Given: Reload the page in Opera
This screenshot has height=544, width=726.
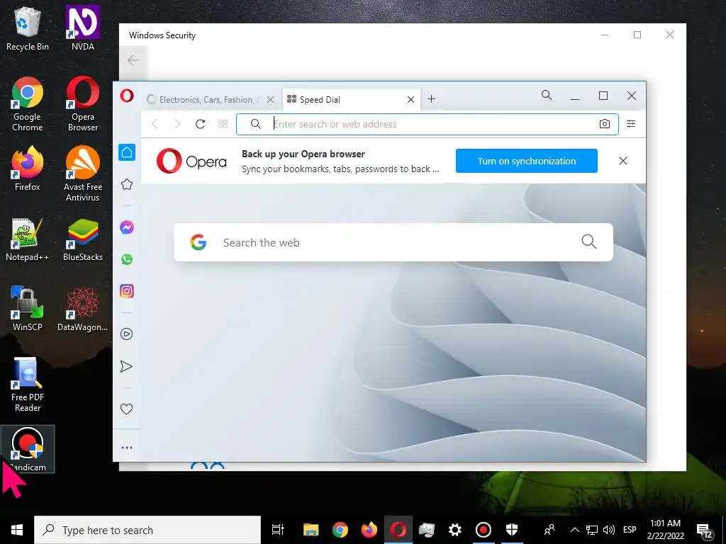Looking at the screenshot, I should tap(200, 124).
